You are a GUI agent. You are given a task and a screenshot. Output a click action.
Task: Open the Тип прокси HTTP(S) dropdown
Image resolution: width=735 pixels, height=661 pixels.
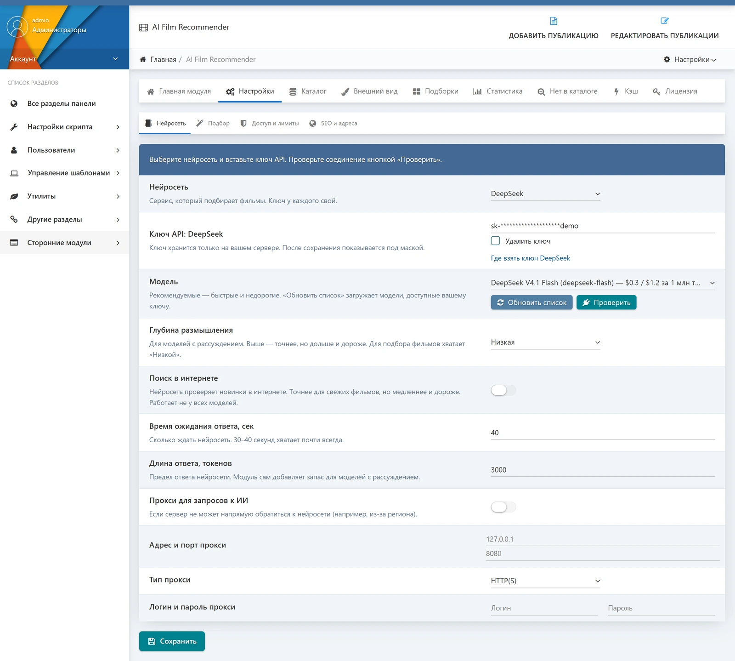coord(545,581)
